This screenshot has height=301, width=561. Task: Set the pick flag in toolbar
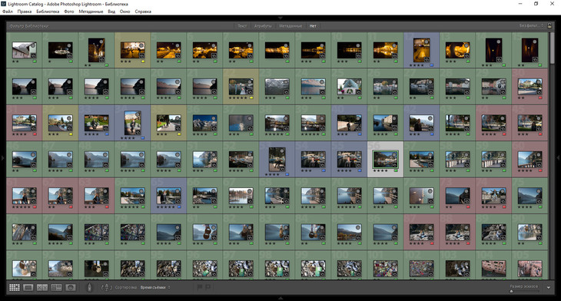coord(200,287)
